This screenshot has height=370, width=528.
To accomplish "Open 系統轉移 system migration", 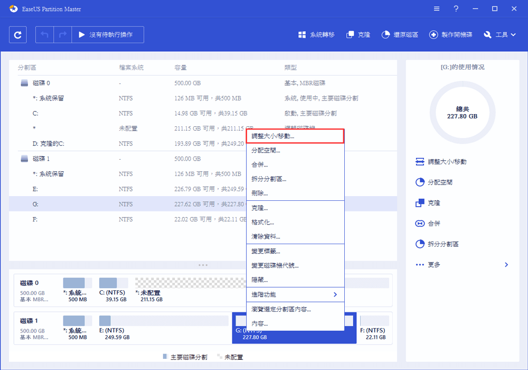I will pyautogui.click(x=316, y=35).
